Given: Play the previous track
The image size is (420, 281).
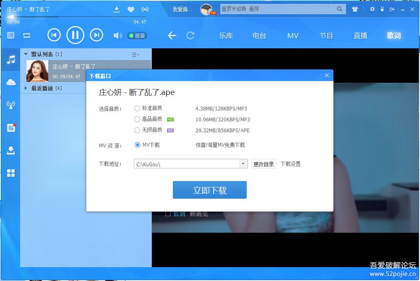Looking at the screenshot, I should 54,35.
